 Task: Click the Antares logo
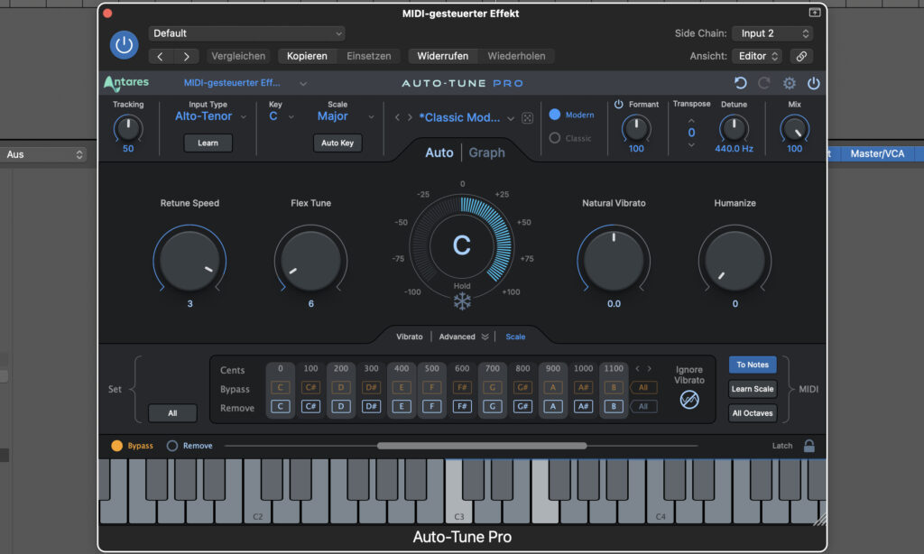pyautogui.click(x=126, y=83)
